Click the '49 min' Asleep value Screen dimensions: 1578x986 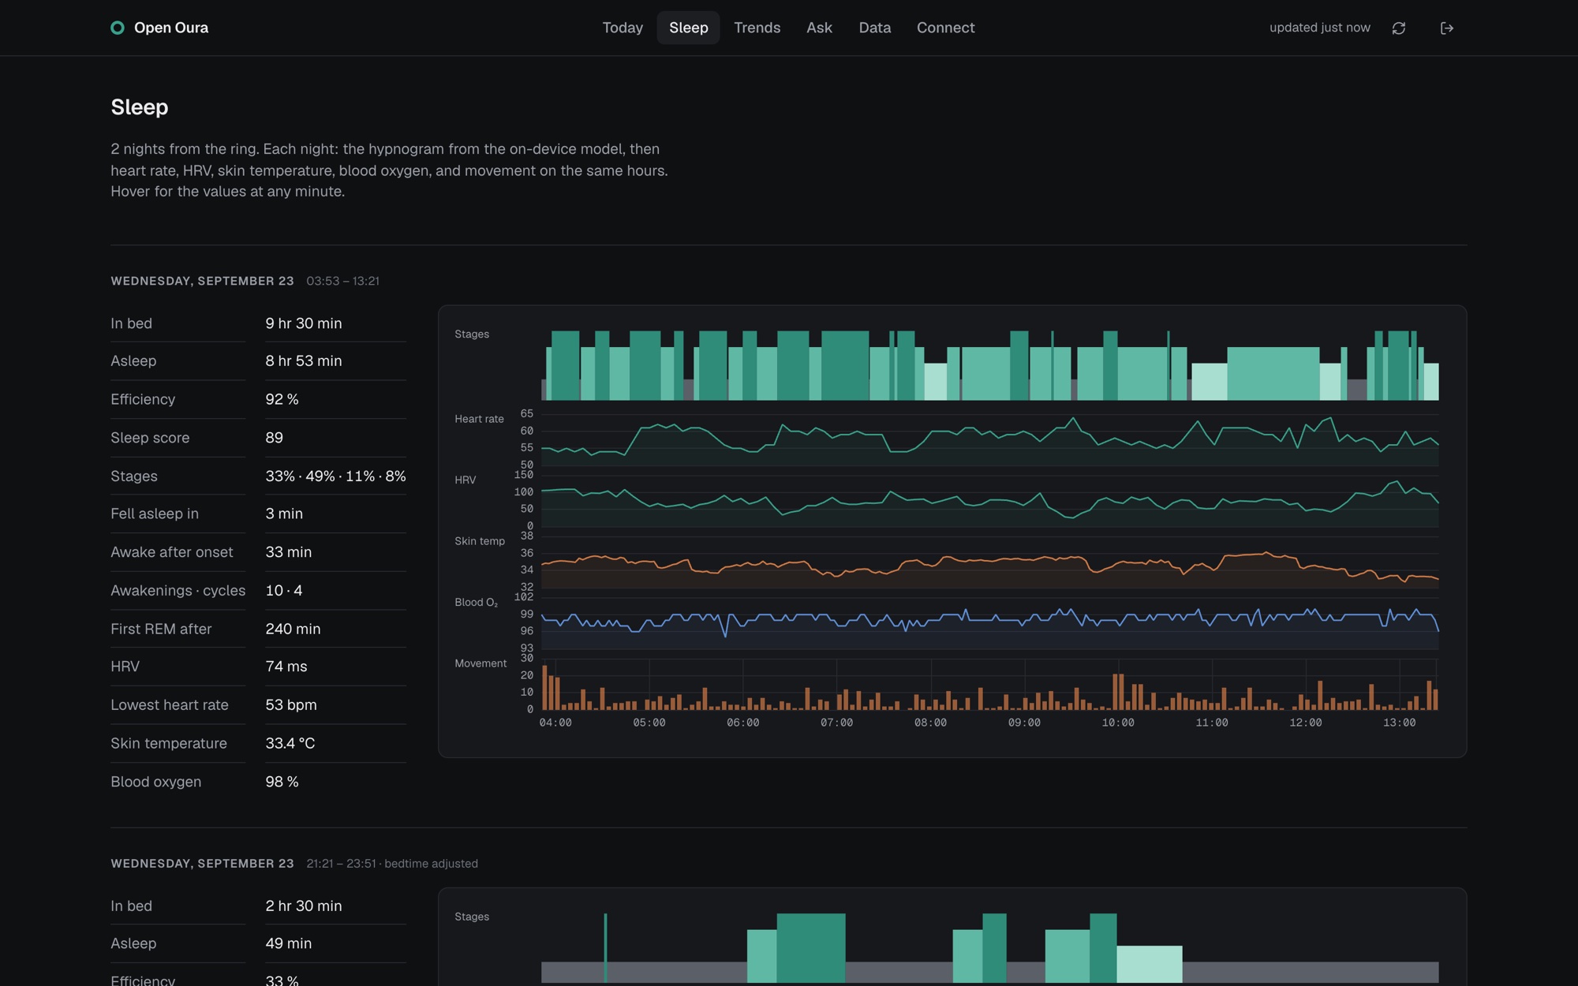[288, 943]
